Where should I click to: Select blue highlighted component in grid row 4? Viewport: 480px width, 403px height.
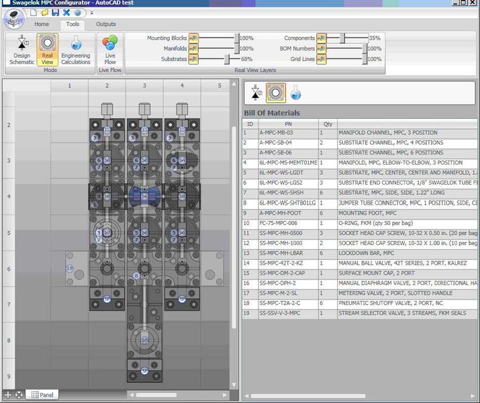144,196
